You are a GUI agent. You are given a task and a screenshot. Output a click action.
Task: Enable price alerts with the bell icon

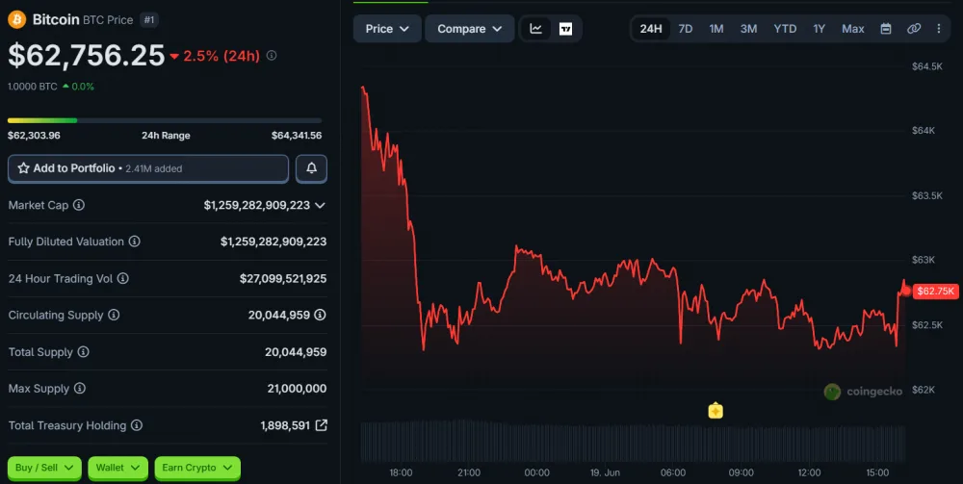point(311,168)
